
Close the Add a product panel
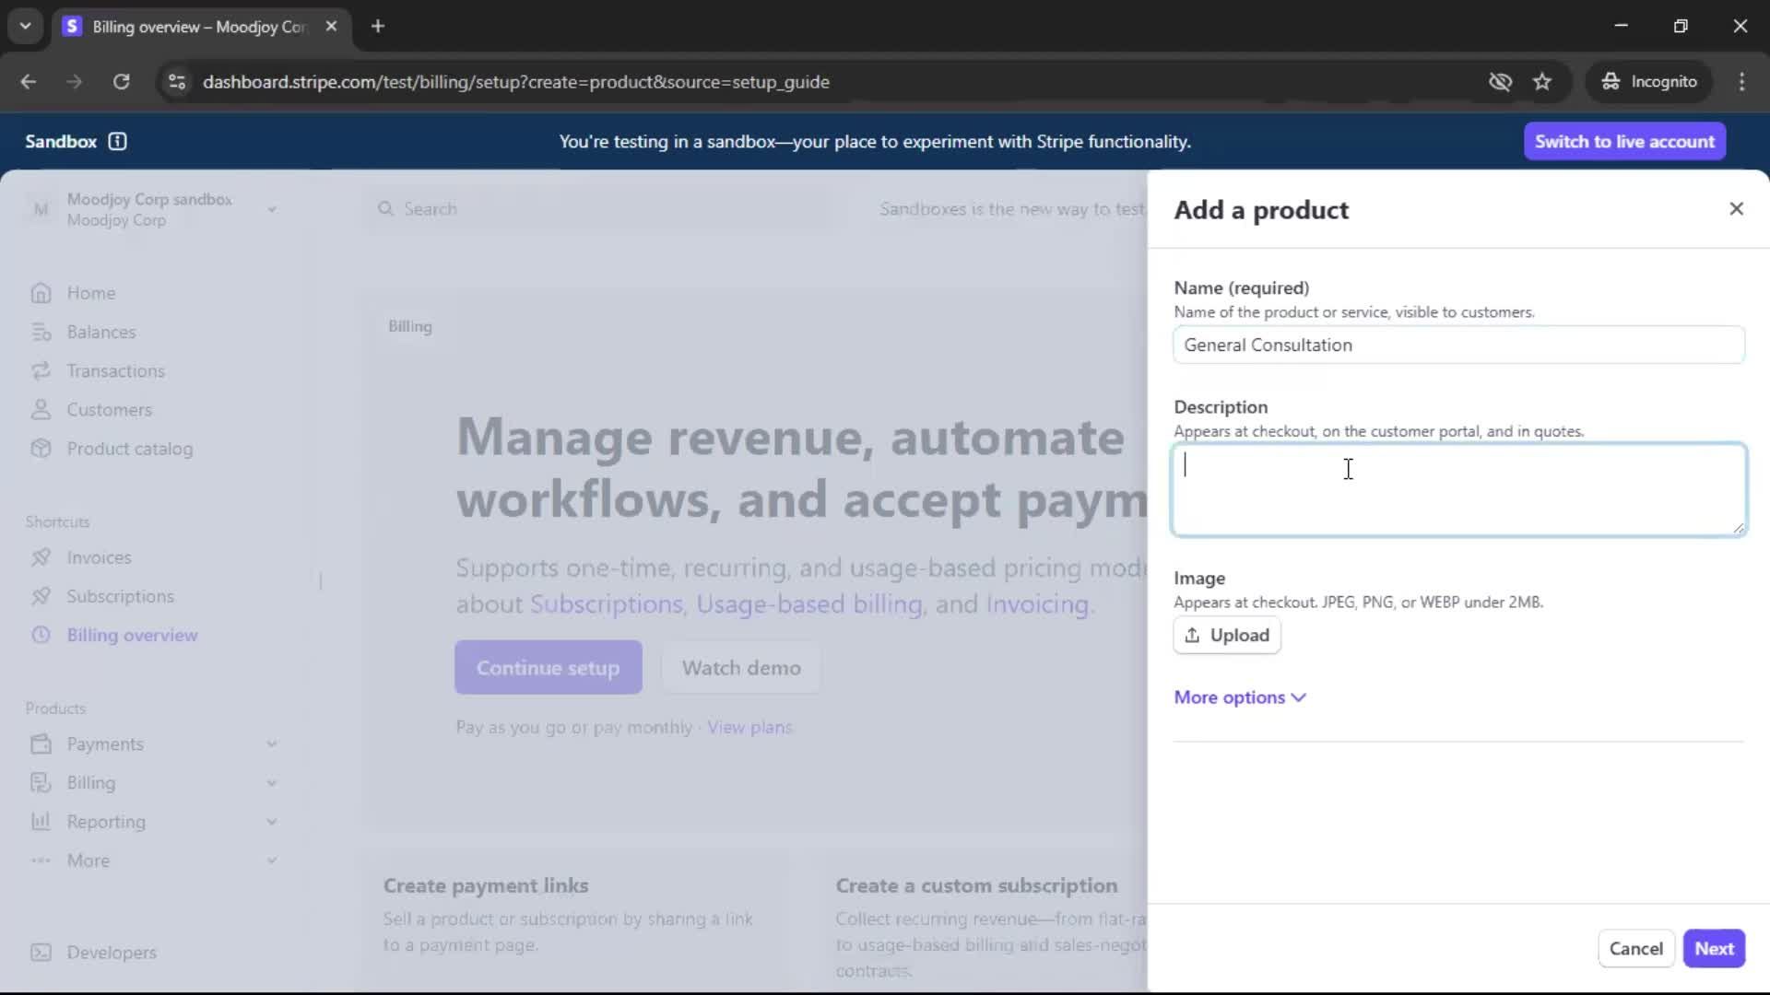1736,209
